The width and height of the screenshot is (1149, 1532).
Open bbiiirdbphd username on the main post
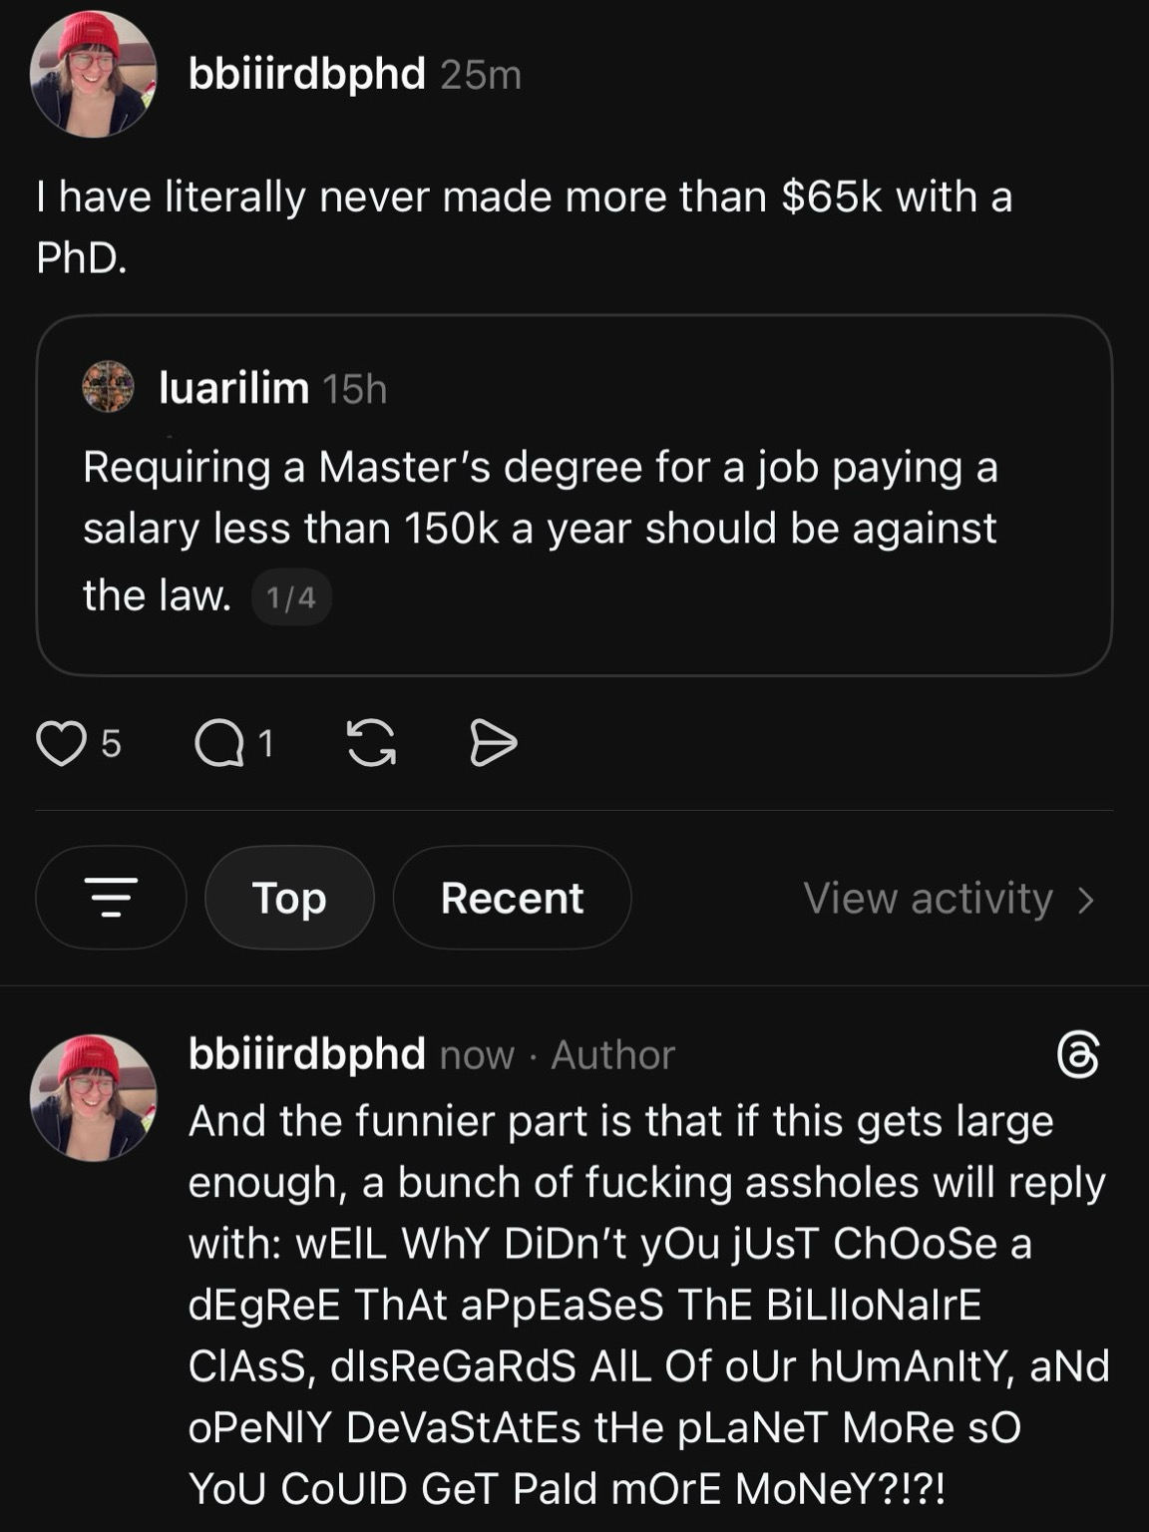[307, 74]
